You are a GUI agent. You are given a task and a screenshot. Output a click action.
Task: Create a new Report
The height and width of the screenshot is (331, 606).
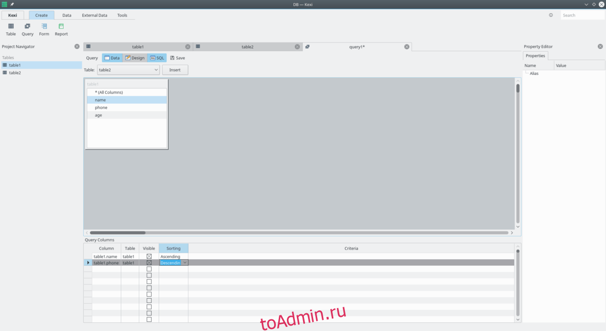pyautogui.click(x=61, y=29)
